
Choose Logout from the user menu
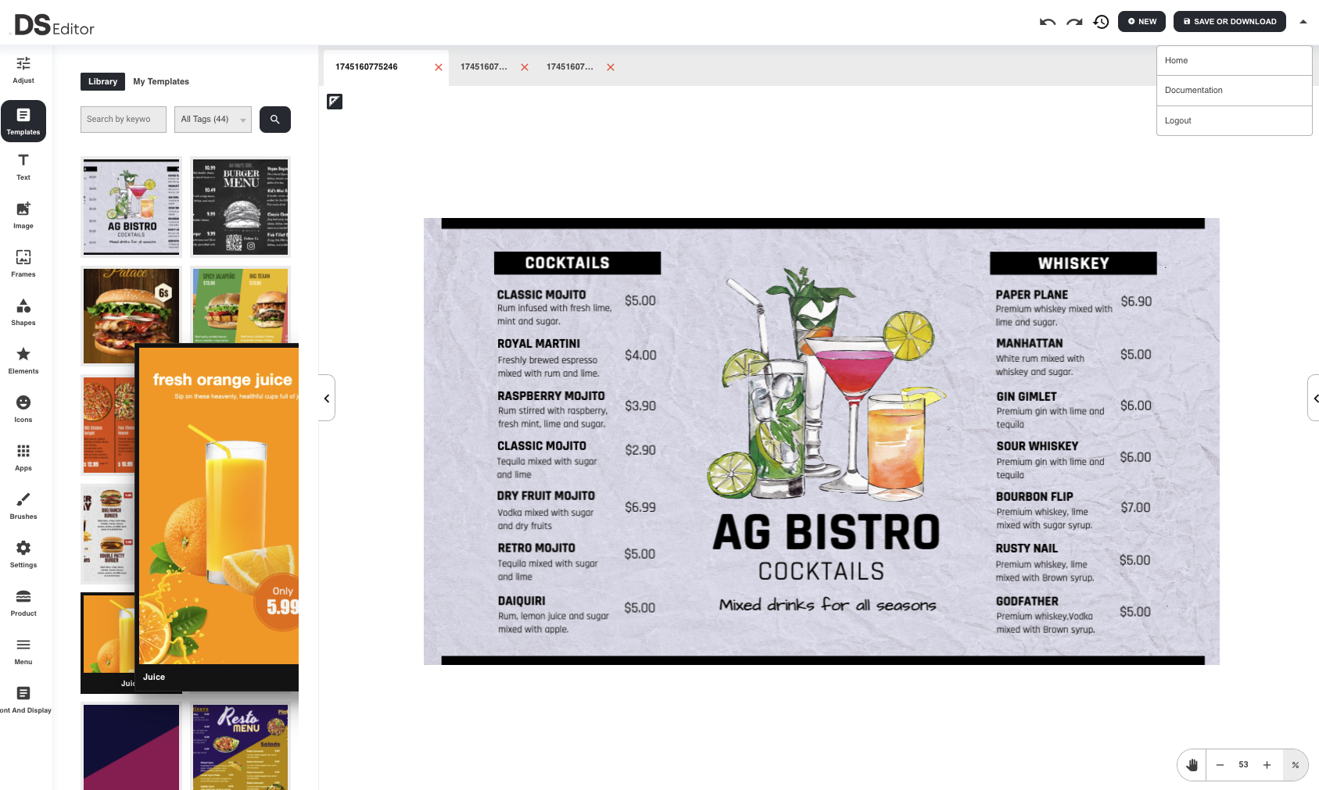coord(1234,121)
